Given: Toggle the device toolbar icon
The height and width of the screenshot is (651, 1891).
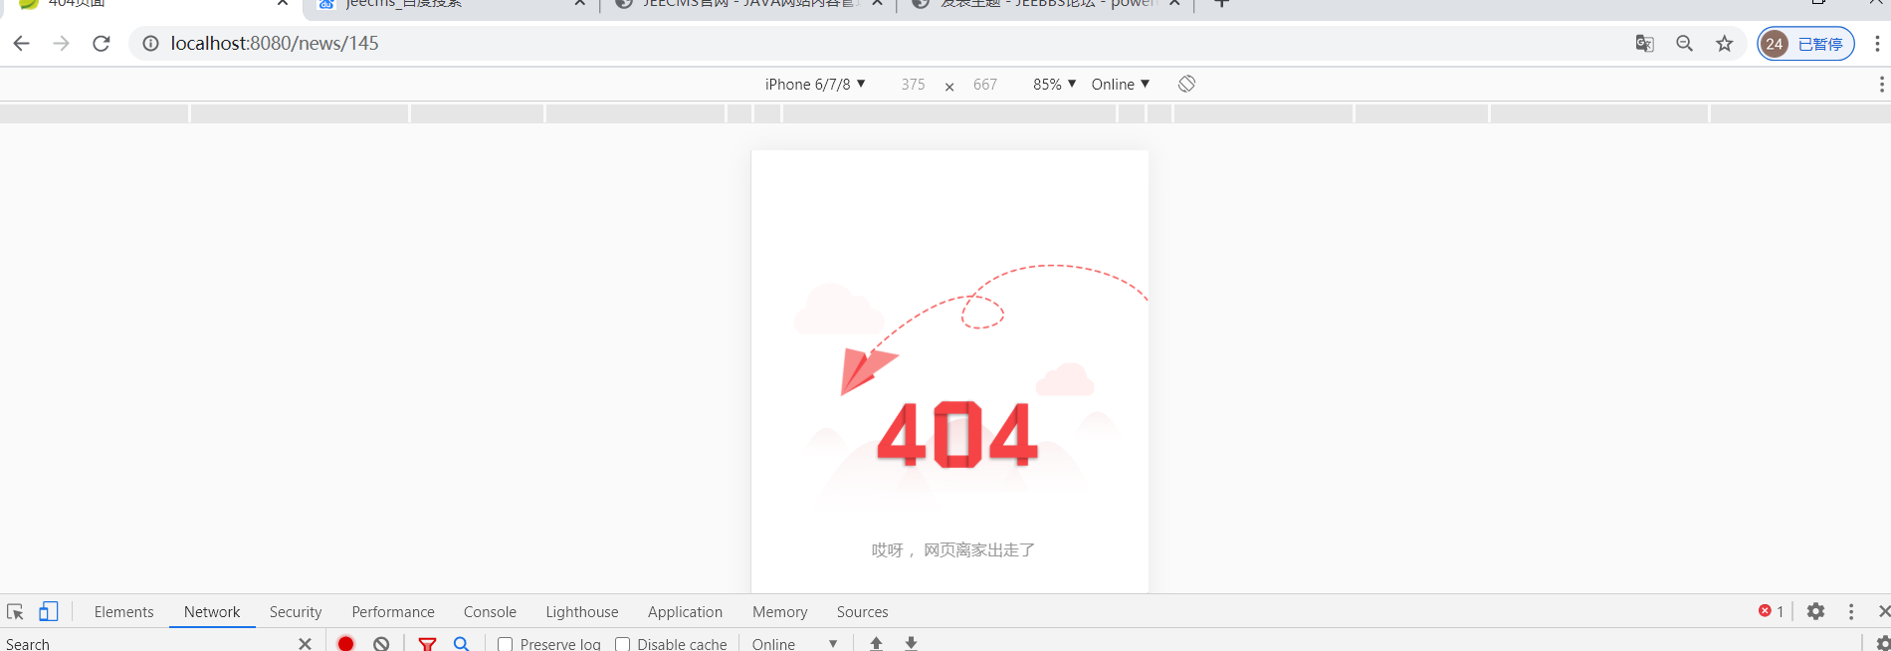Looking at the screenshot, I should click(48, 612).
